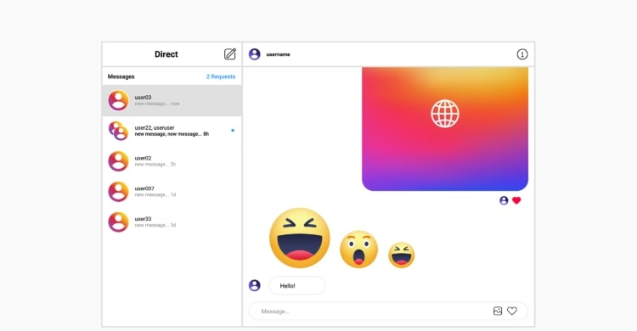
Task: Click the Messages label
Action: point(121,76)
